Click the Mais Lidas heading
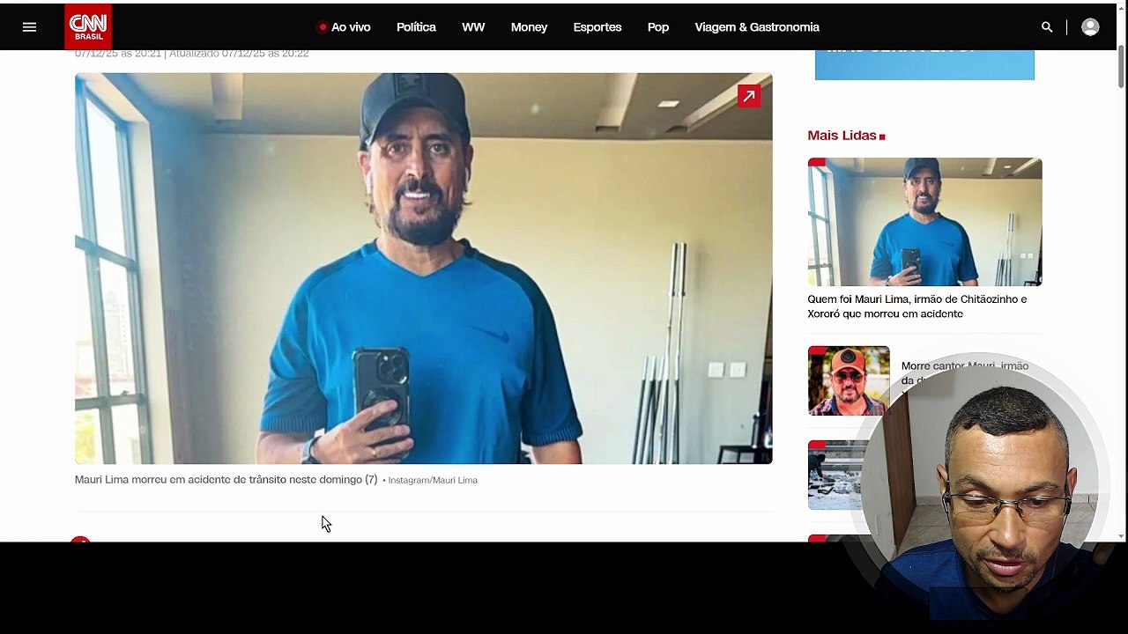This screenshot has width=1128, height=634. tap(842, 136)
